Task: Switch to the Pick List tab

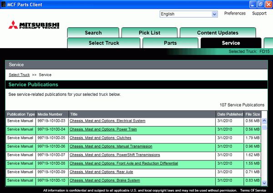Action: tap(149, 33)
